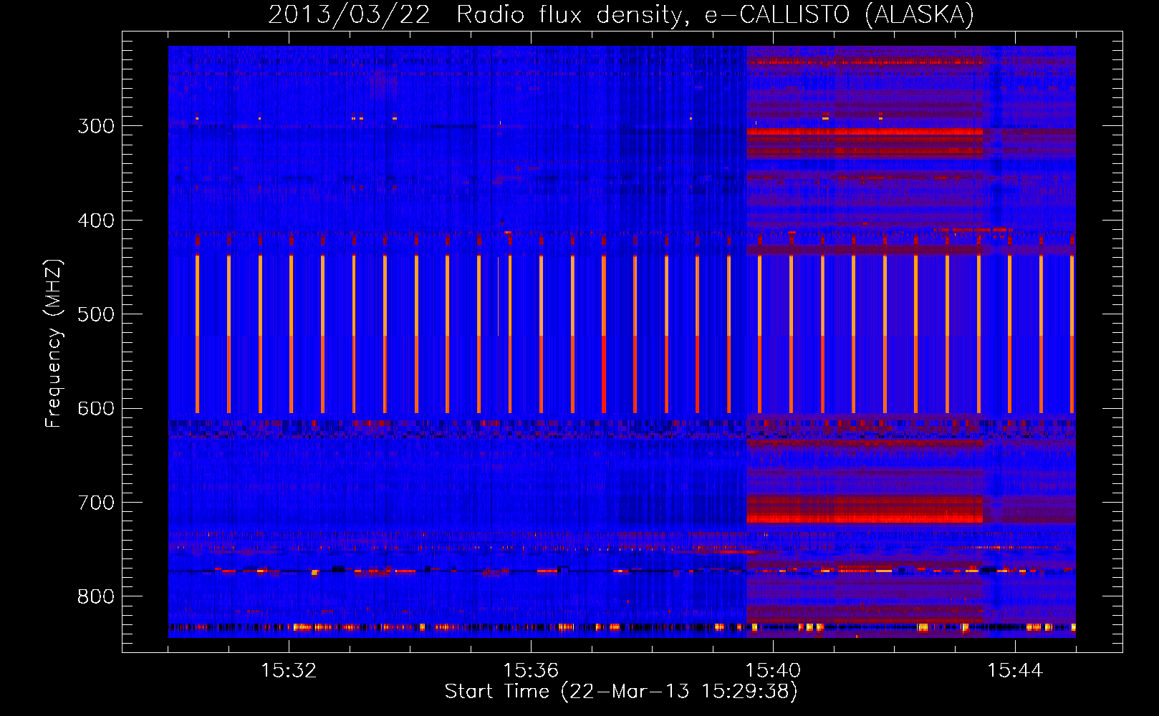Click the 15:40 time tick label

pos(773,671)
